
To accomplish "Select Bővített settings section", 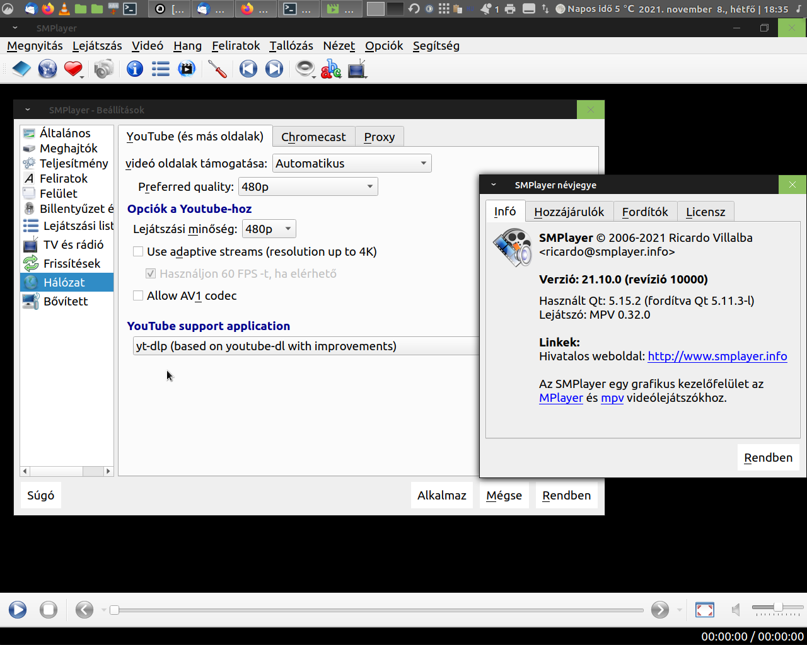I will click(x=67, y=301).
